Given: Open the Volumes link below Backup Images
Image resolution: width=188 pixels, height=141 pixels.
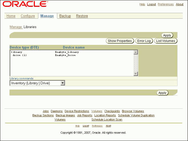Looking at the screenshot, I should (x=60, y=119).
